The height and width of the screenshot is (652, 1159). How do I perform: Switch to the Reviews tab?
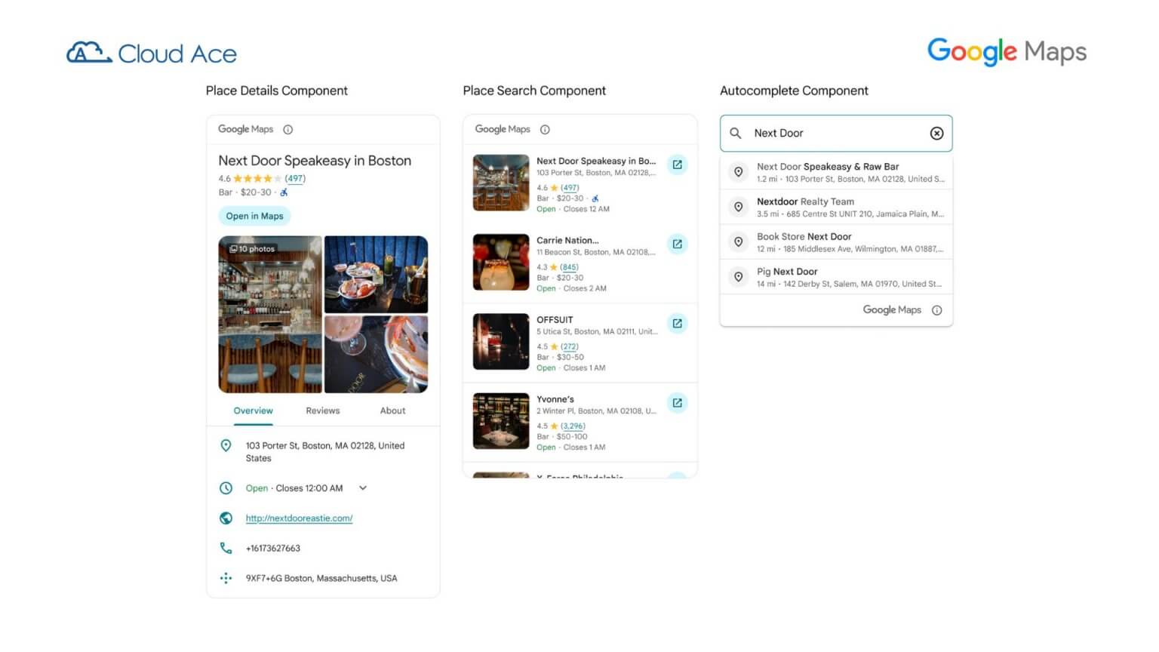(323, 411)
